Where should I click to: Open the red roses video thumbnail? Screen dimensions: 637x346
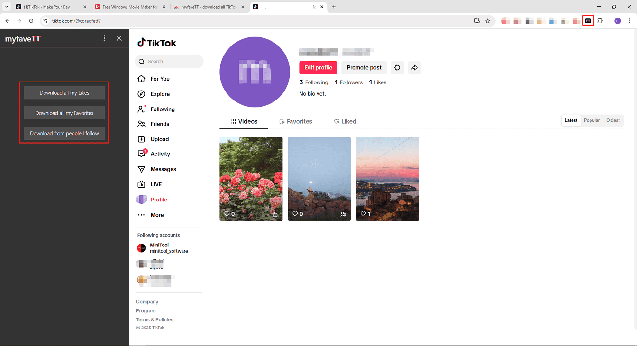point(251,179)
